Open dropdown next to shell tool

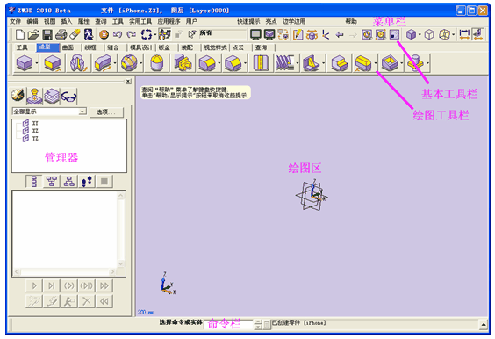pyautogui.click(x=402, y=63)
